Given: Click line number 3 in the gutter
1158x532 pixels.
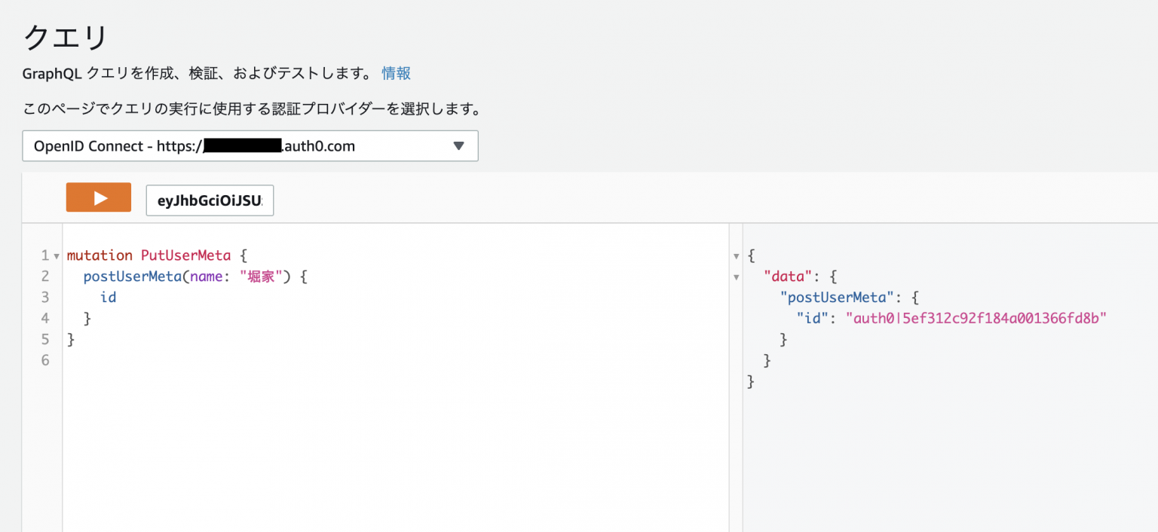Looking at the screenshot, I should point(44,297).
